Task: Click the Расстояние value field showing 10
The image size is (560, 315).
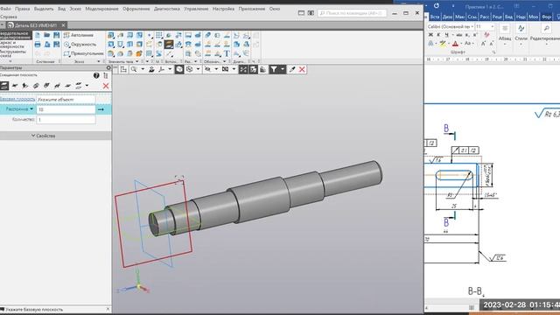Action: [x=66, y=109]
